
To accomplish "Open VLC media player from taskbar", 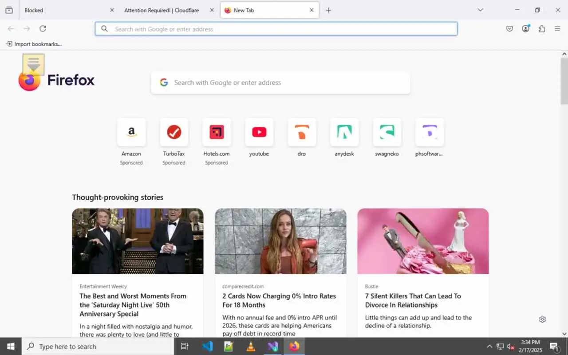I will tap(251, 347).
